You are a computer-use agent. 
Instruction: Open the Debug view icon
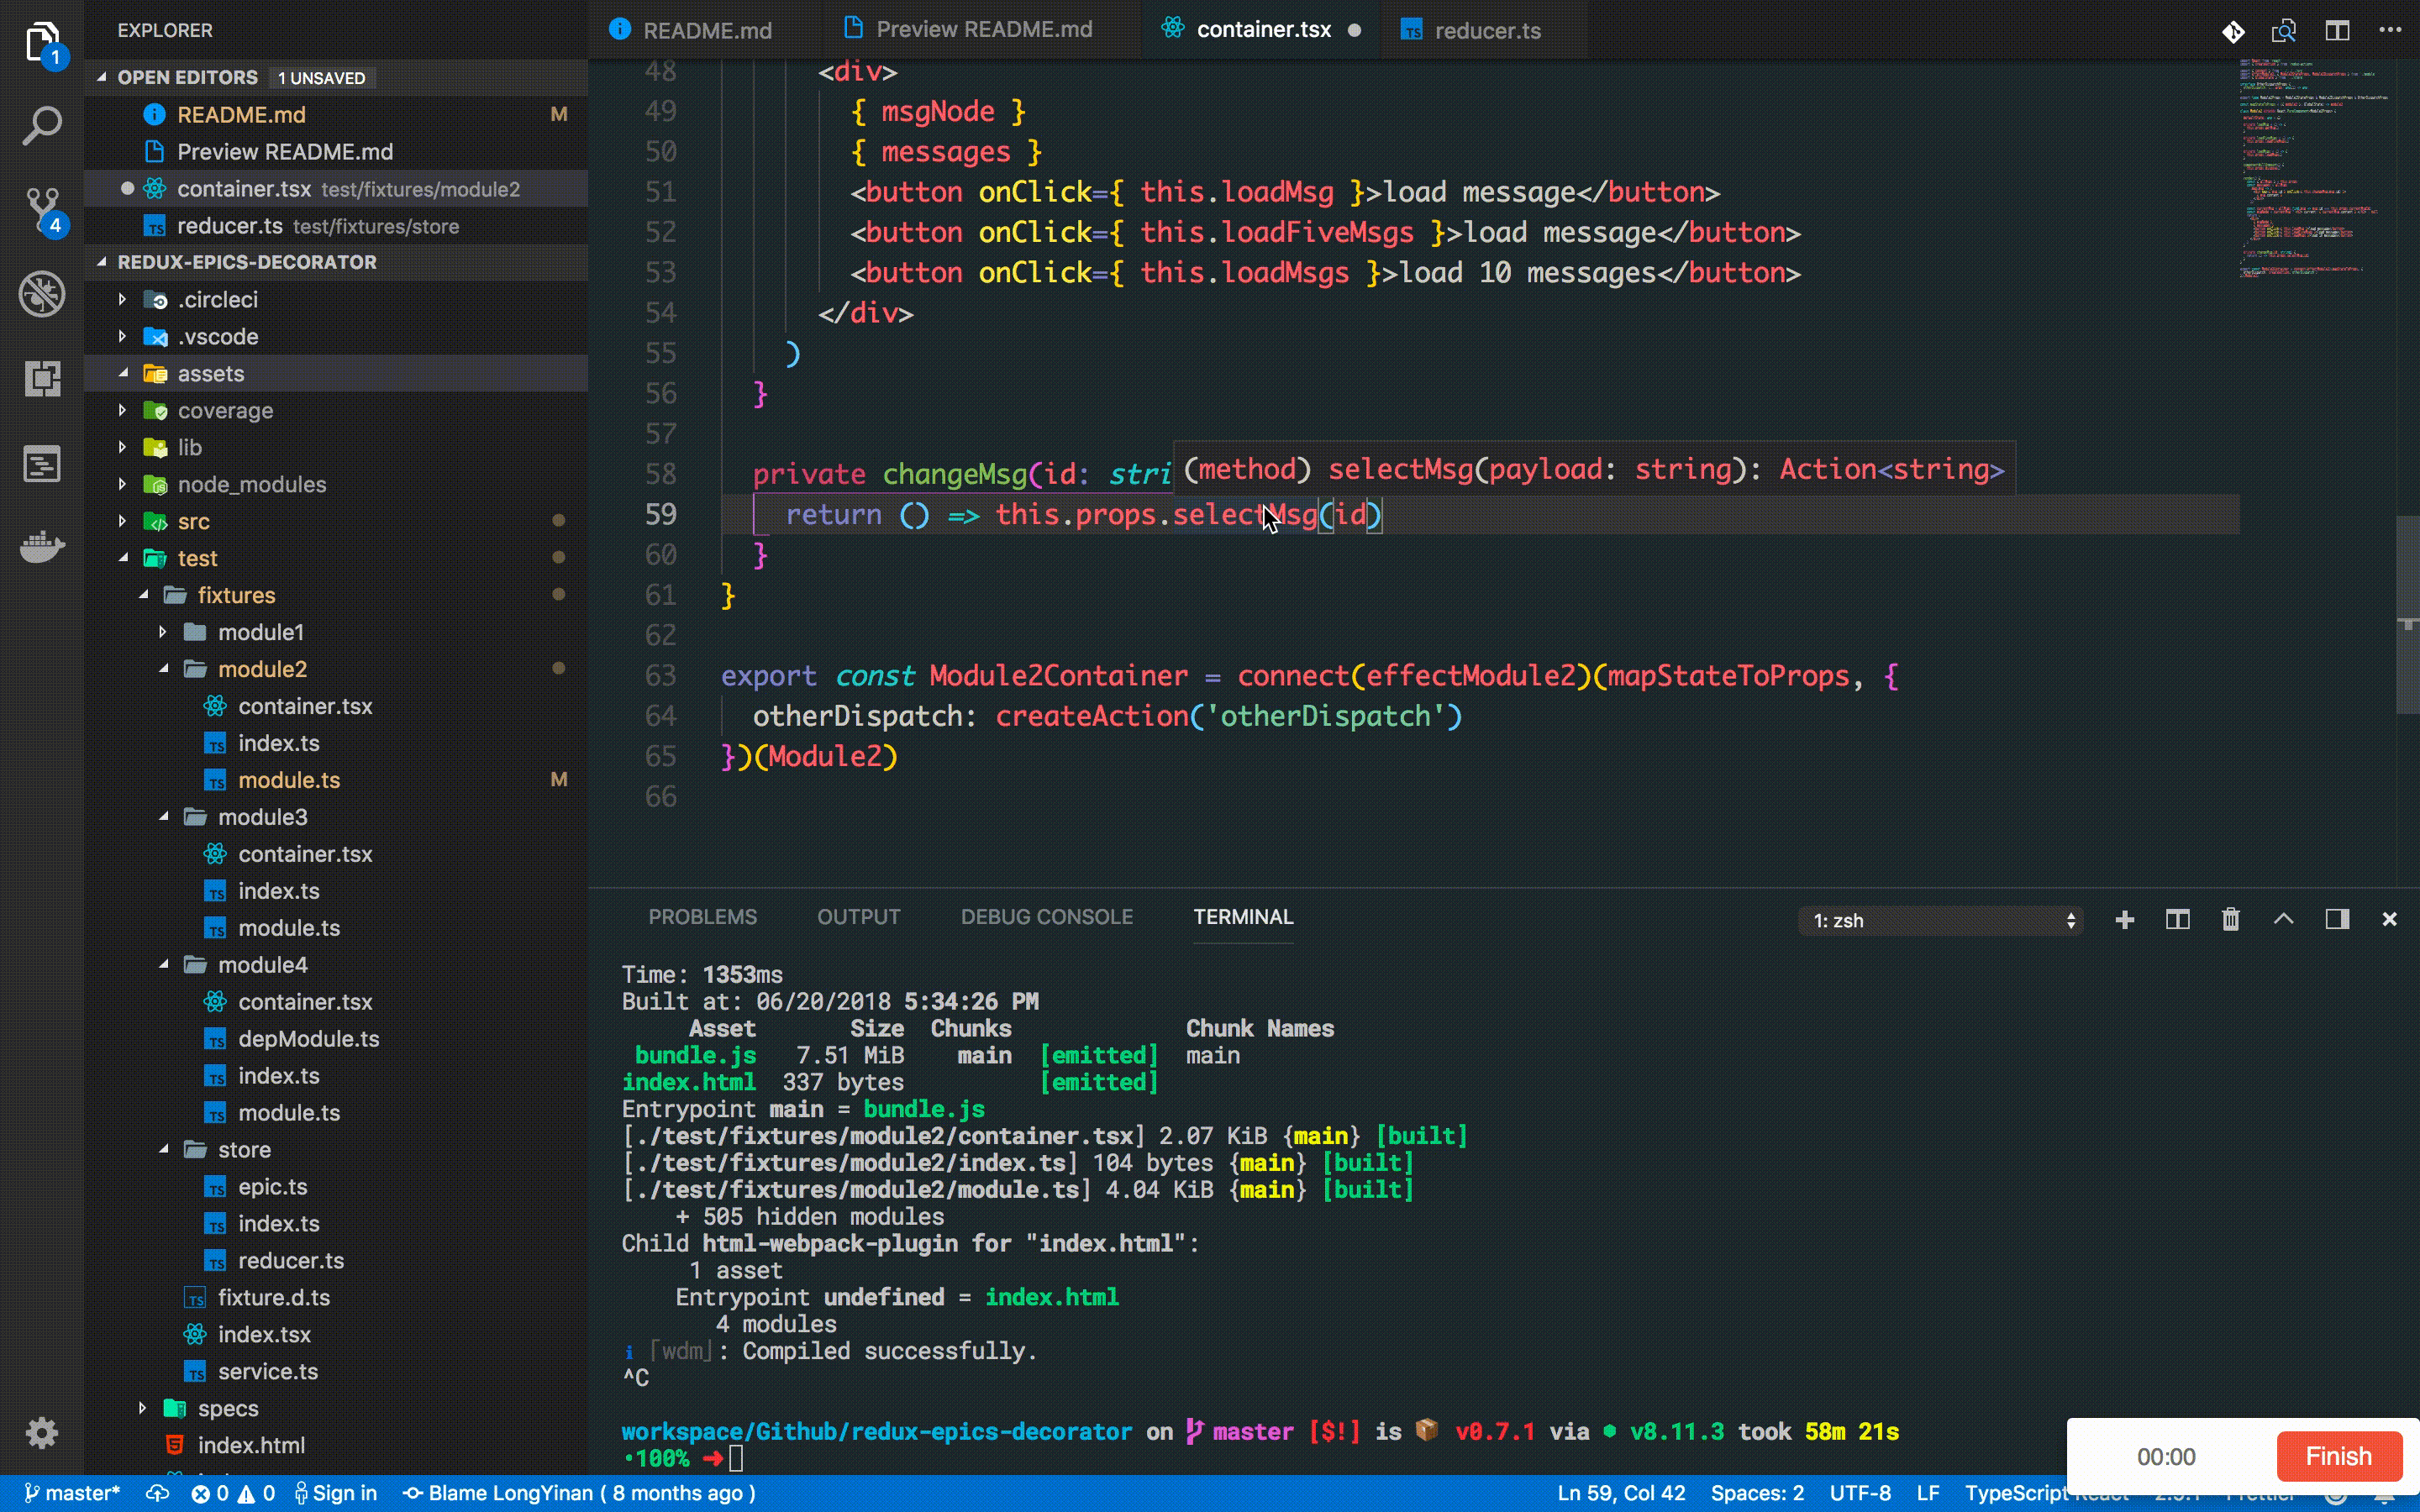[x=42, y=294]
